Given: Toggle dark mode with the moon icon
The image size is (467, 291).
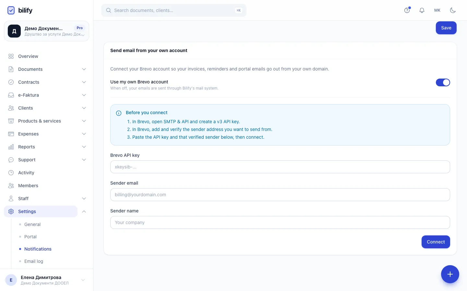Looking at the screenshot, I should (453, 10).
